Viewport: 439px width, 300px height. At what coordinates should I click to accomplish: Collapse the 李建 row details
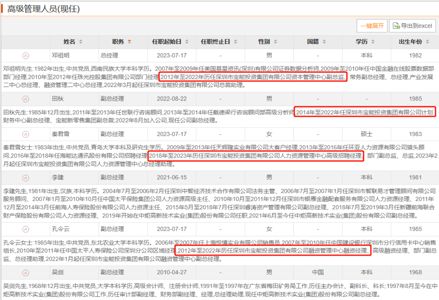26,177
